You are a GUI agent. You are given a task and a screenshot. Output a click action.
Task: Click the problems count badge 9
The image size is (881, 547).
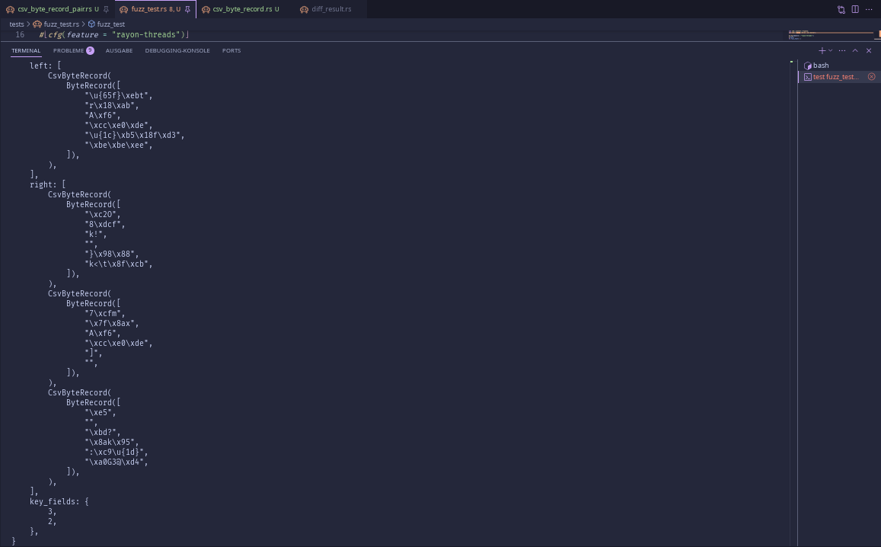(x=90, y=50)
